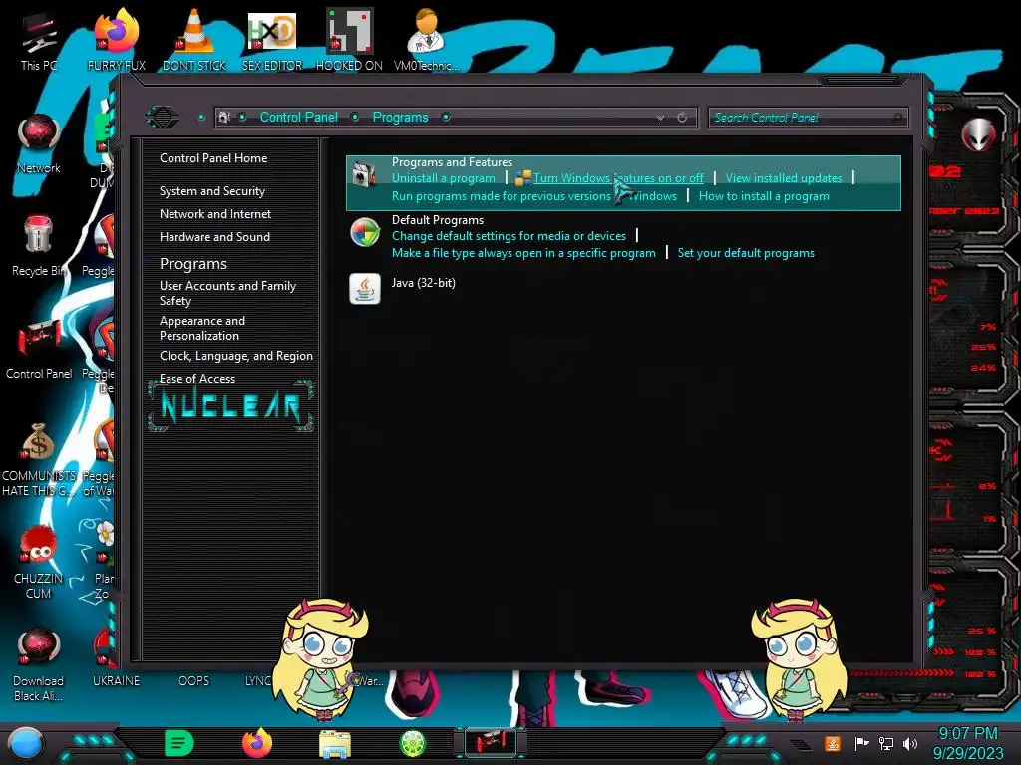Click the Control Panel breadcrumb

[299, 118]
